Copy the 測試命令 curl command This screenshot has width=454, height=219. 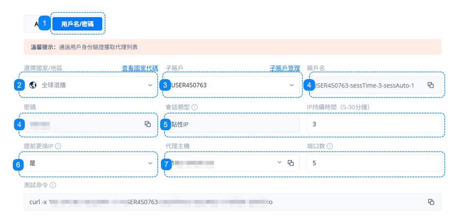tap(431, 202)
